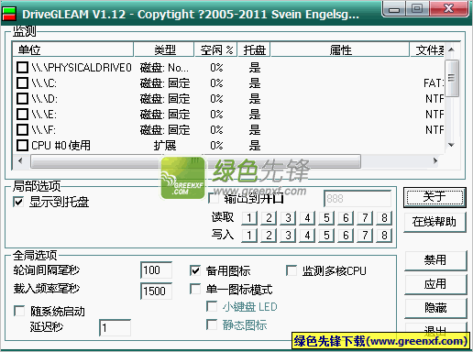
Task: Select the '磁盘: No...' type cell
Action: 164,68
